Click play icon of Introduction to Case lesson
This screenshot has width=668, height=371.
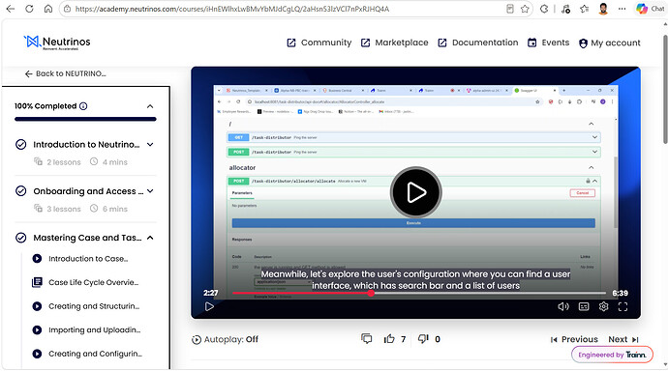(x=37, y=258)
